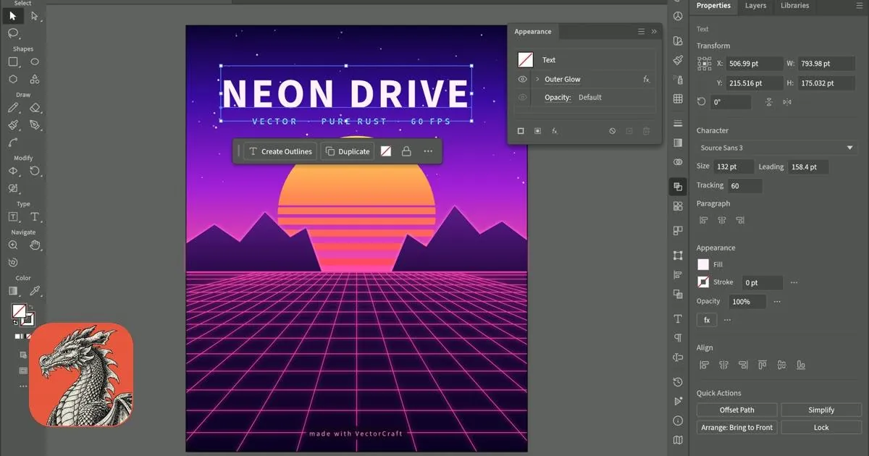Image resolution: width=869 pixels, height=456 pixels.
Task: Choose the Hand tool under Navigate
Action: pyautogui.click(x=35, y=245)
